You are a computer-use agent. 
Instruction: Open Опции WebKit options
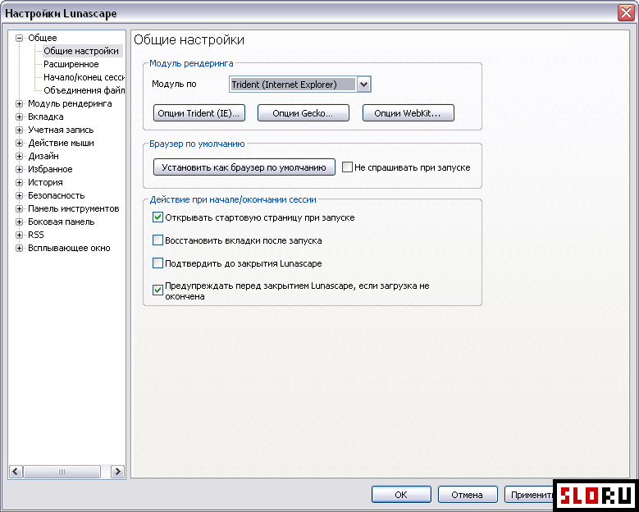click(409, 113)
